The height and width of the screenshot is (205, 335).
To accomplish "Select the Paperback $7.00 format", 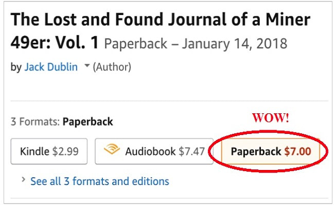I will point(271,151).
